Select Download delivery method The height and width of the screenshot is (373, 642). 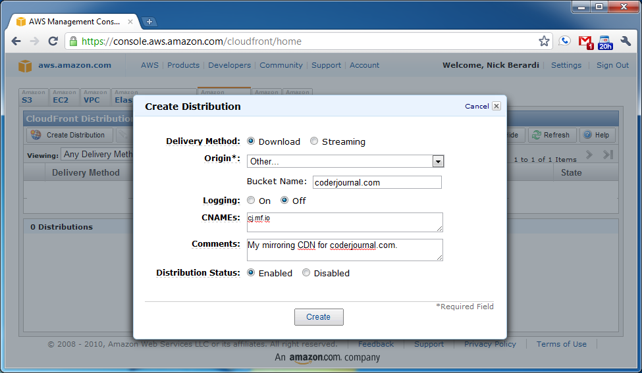(251, 141)
